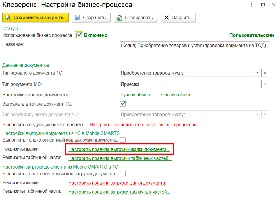Image resolution: width=280 pixels, height=197 pixels.
Task: Click 'Реквизиты шапки:' label in the выгрузки section
Action: (21, 149)
